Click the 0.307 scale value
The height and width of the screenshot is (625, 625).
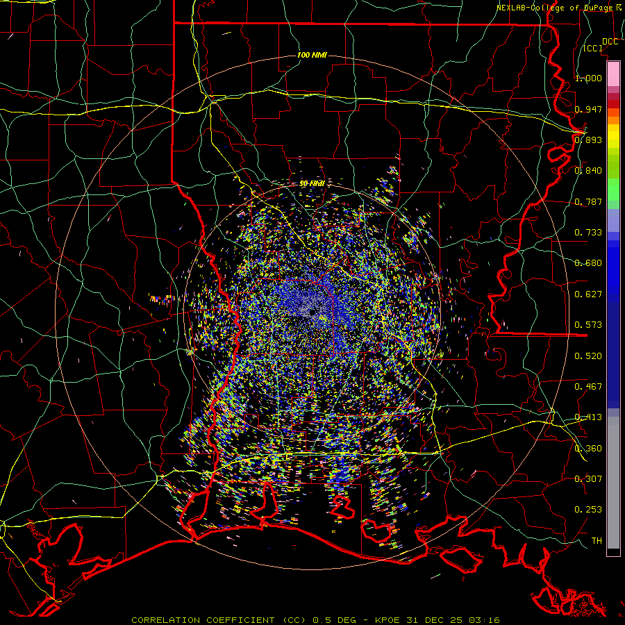click(x=588, y=479)
